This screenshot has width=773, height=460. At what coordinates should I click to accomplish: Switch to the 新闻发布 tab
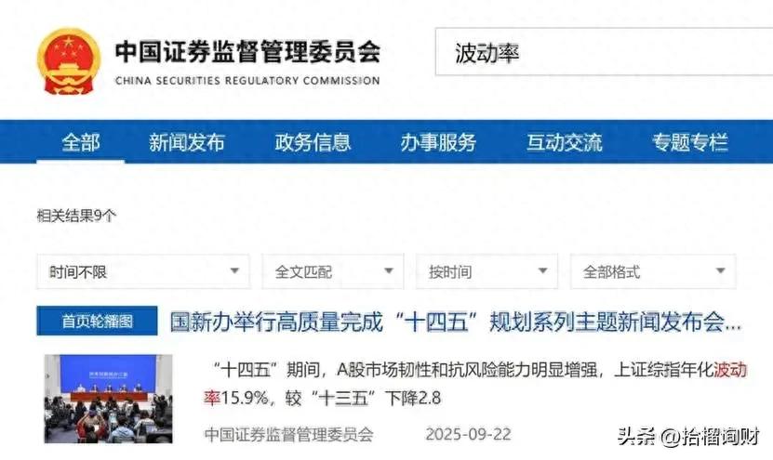tap(186, 142)
